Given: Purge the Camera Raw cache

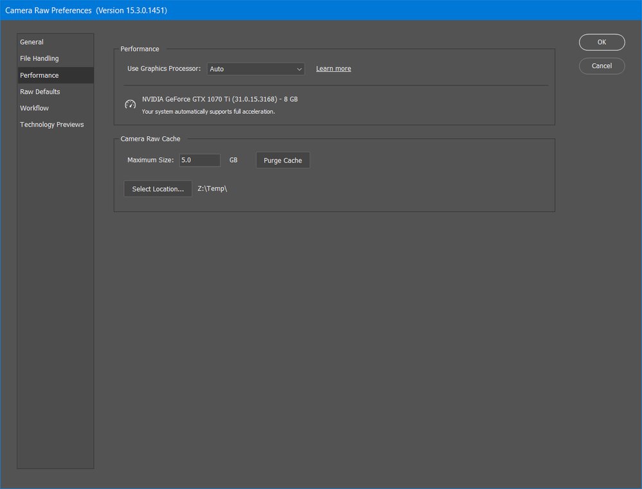Looking at the screenshot, I should (283, 161).
